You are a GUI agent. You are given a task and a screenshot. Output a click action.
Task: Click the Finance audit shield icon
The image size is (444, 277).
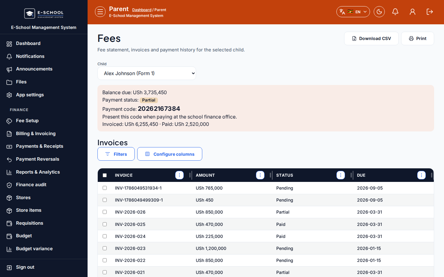pos(9,185)
